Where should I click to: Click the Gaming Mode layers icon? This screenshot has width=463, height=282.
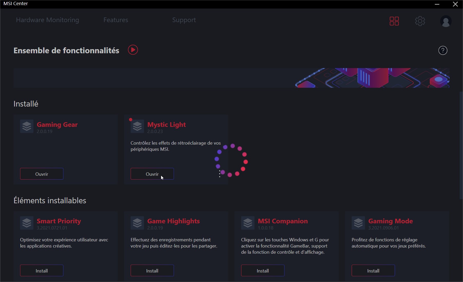[358, 223]
